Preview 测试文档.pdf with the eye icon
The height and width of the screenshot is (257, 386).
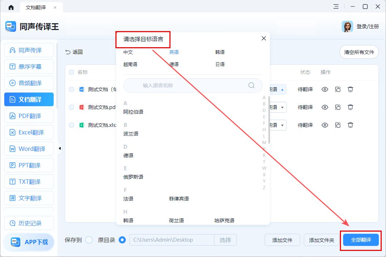tap(325, 107)
